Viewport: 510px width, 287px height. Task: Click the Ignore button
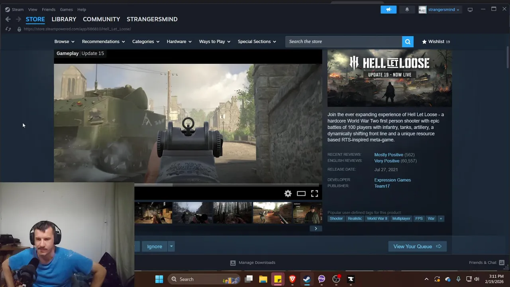155,246
